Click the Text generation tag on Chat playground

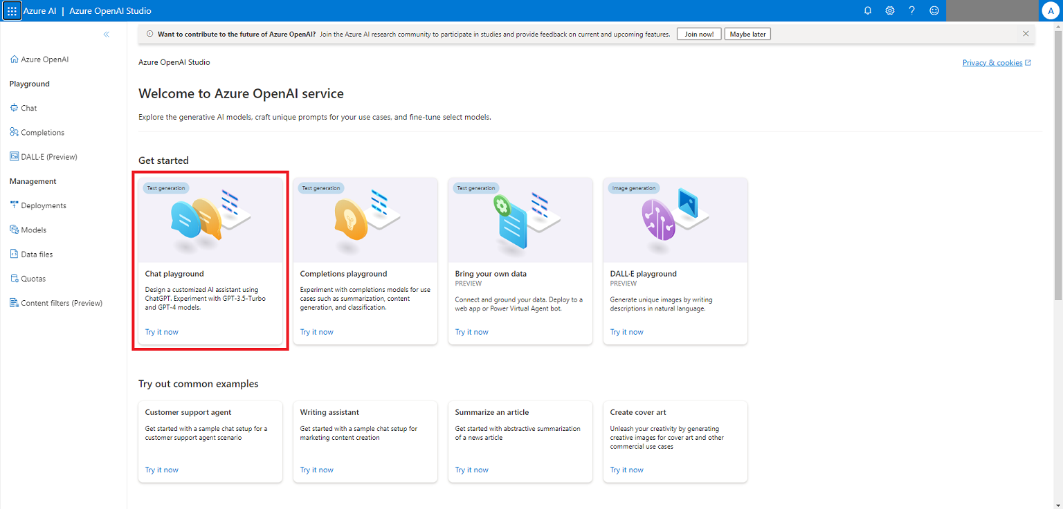[x=167, y=188]
